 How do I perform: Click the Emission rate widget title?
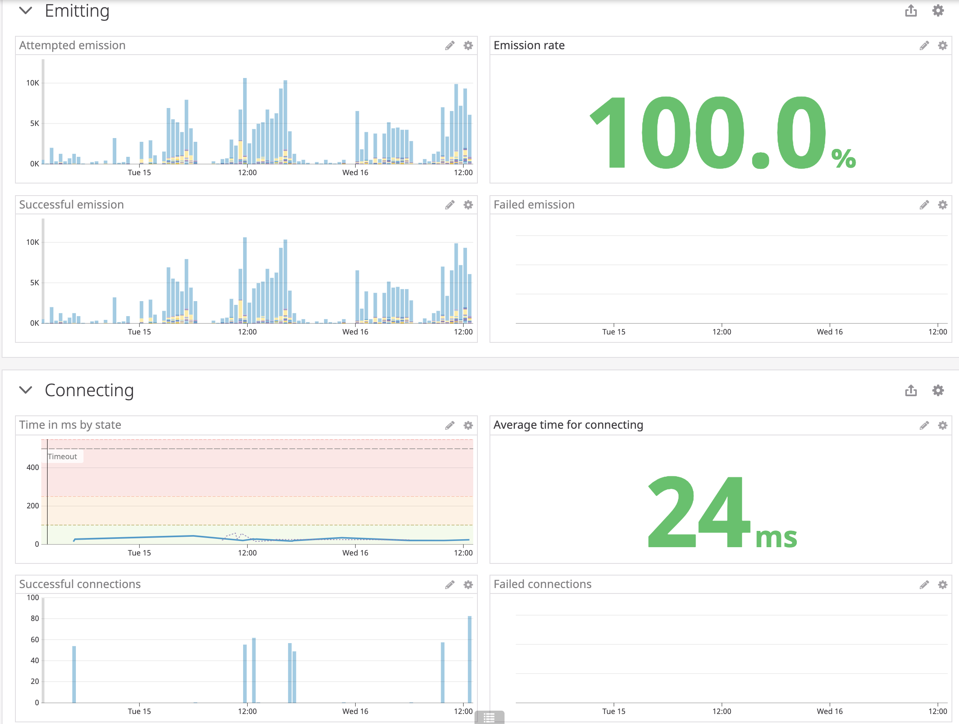(529, 45)
